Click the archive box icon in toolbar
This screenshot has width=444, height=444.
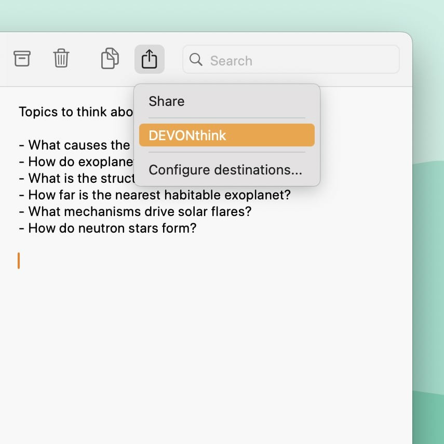point(22,59)
